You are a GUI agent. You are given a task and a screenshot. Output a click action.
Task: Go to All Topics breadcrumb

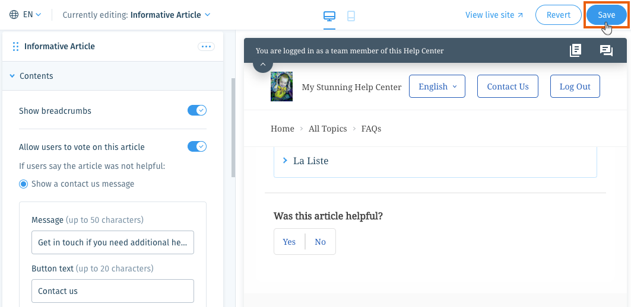pyautogui.click(x=328, y=129)
